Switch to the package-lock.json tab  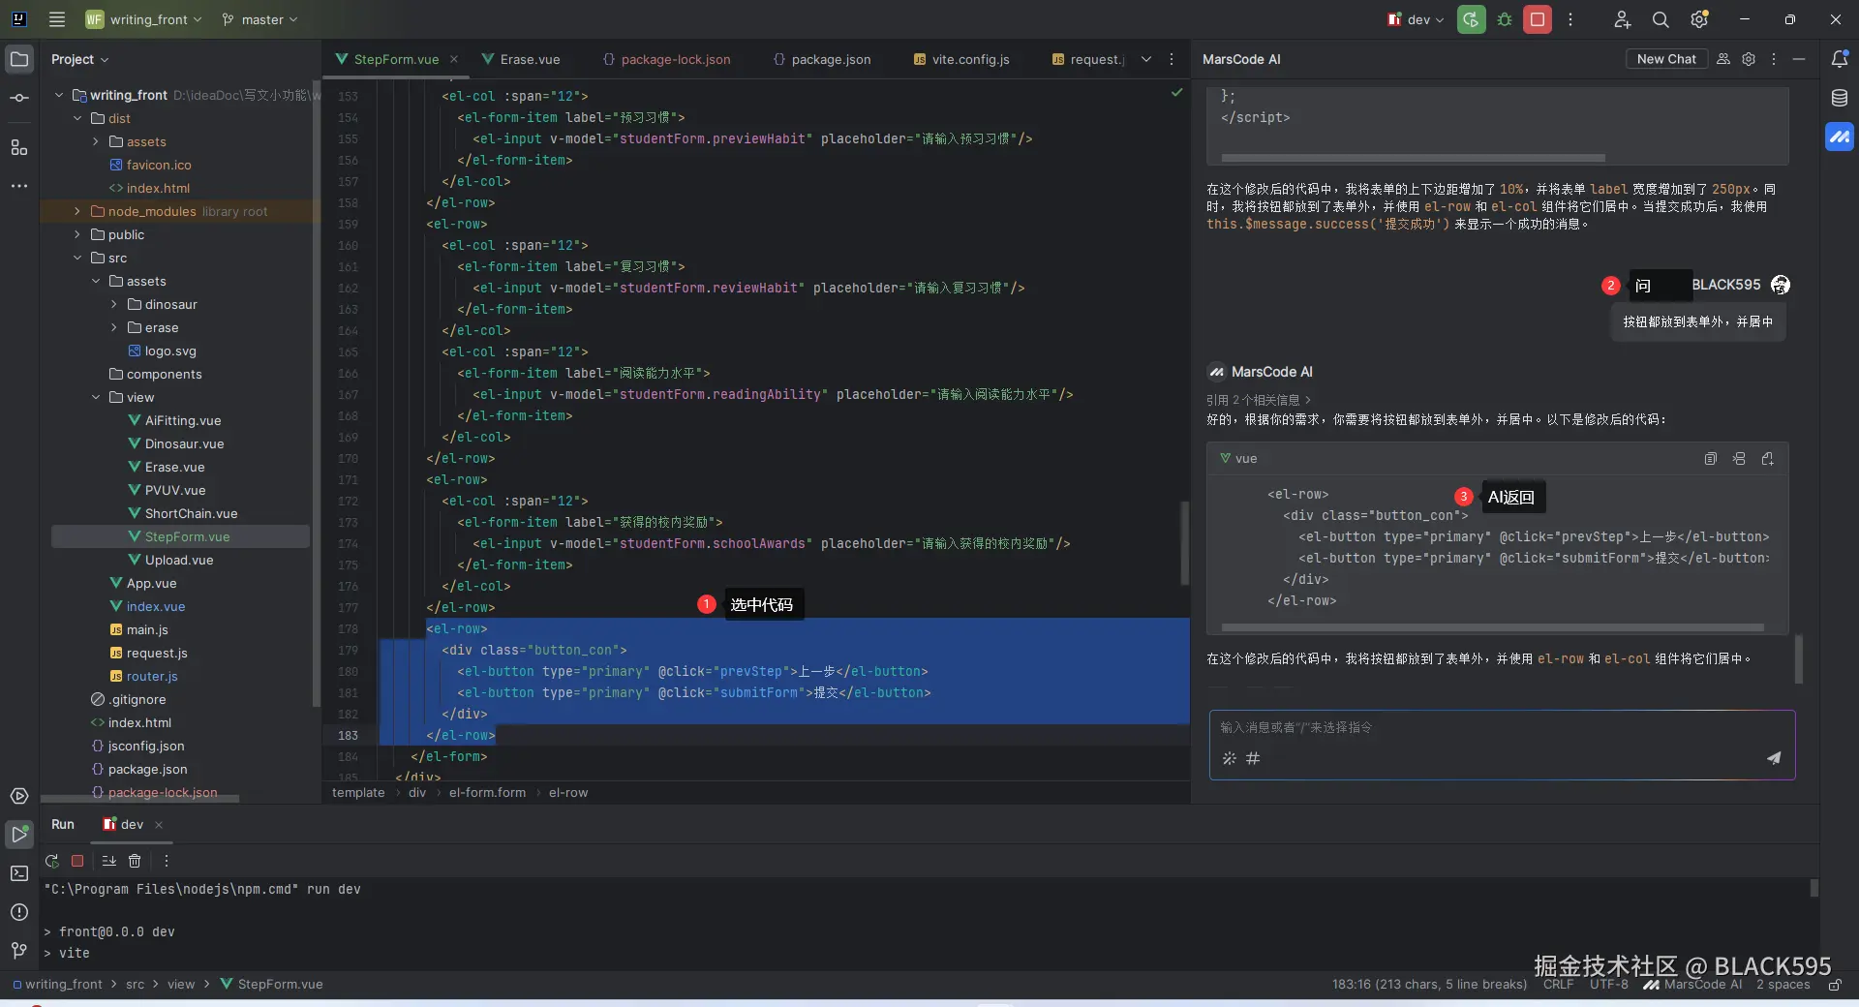click(666, 59)
